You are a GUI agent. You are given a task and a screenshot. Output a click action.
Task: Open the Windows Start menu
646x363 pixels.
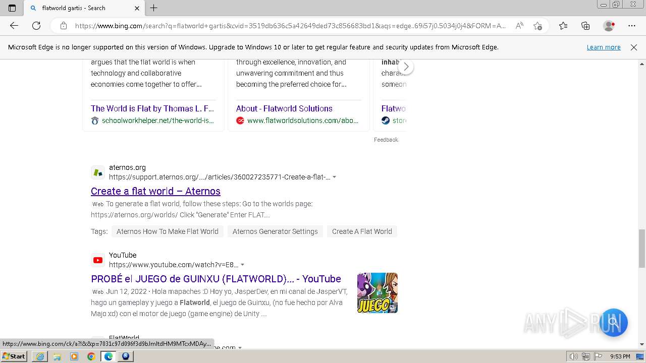pos(14,356)
